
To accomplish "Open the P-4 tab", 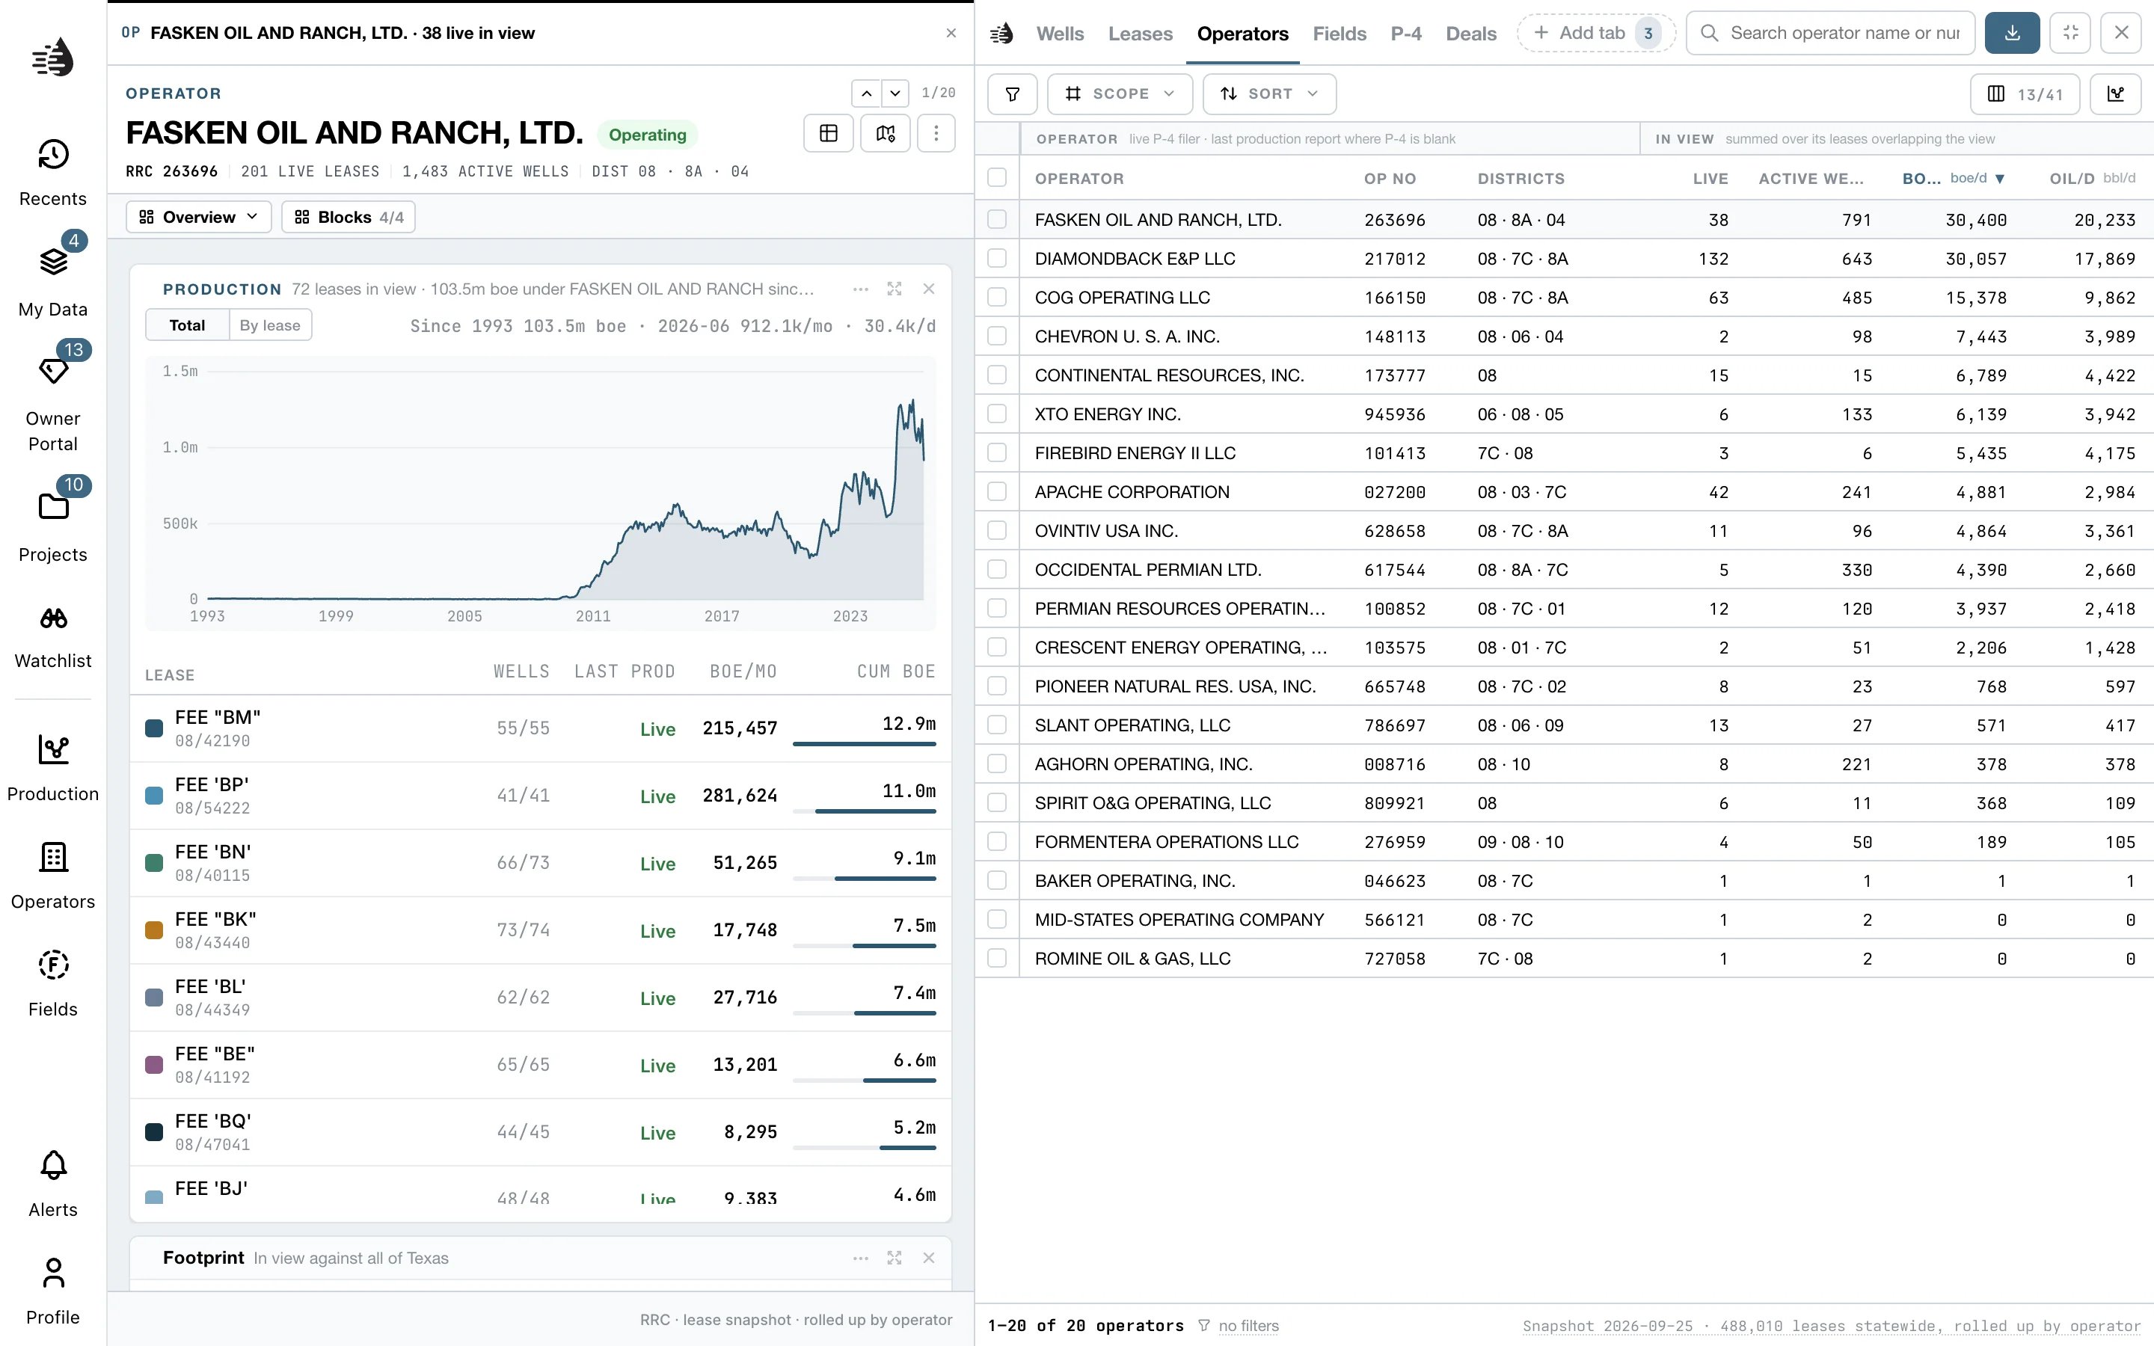I will (x=1406, y=34).
